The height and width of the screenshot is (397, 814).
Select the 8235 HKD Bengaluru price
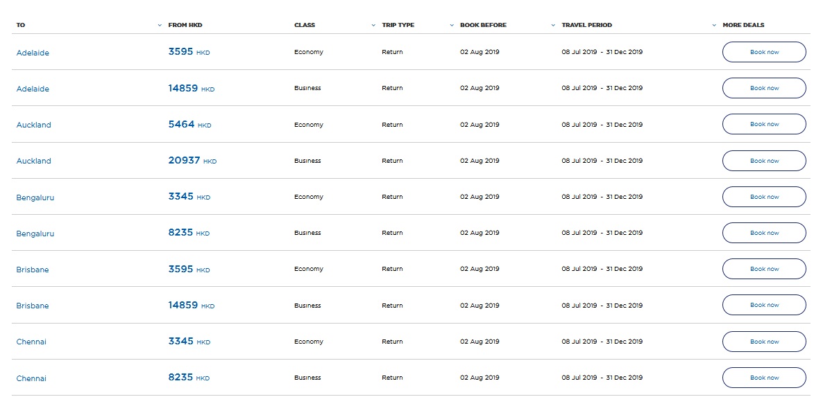(x=189, y=233)
